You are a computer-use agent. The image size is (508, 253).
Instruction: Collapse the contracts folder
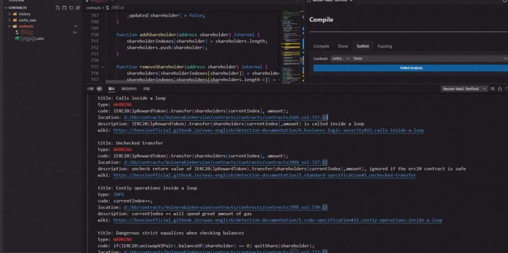(9, 26)
